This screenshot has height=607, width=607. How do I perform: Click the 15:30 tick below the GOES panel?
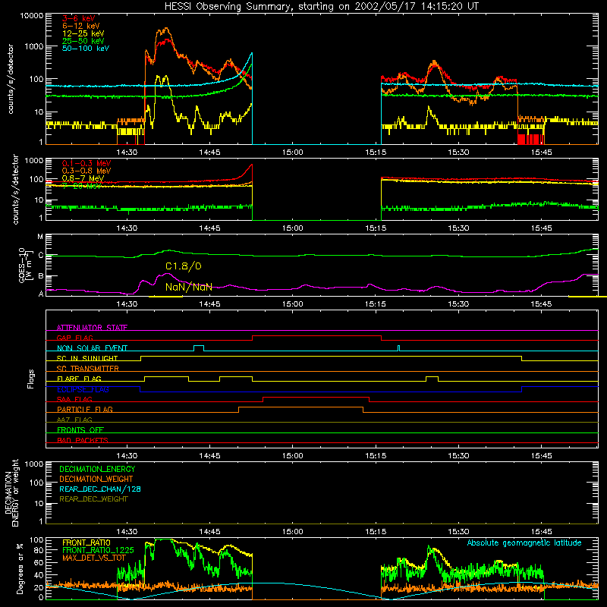(458, 304)
